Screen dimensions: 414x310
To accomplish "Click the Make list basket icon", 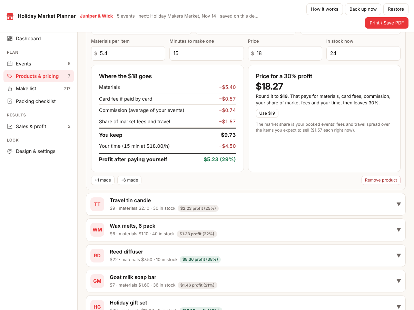I will (10, 89).
